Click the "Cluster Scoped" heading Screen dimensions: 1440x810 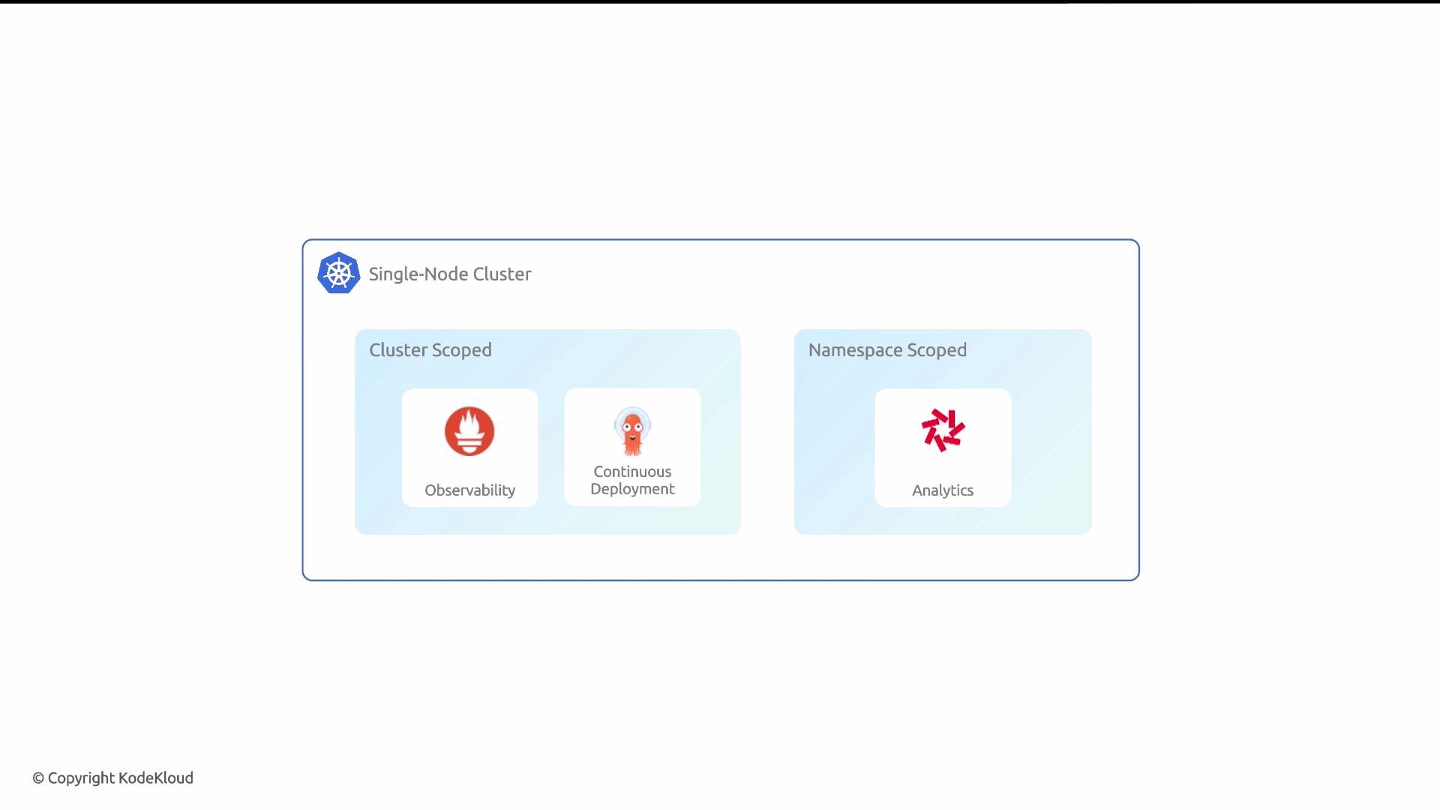[x=430, y=350]
